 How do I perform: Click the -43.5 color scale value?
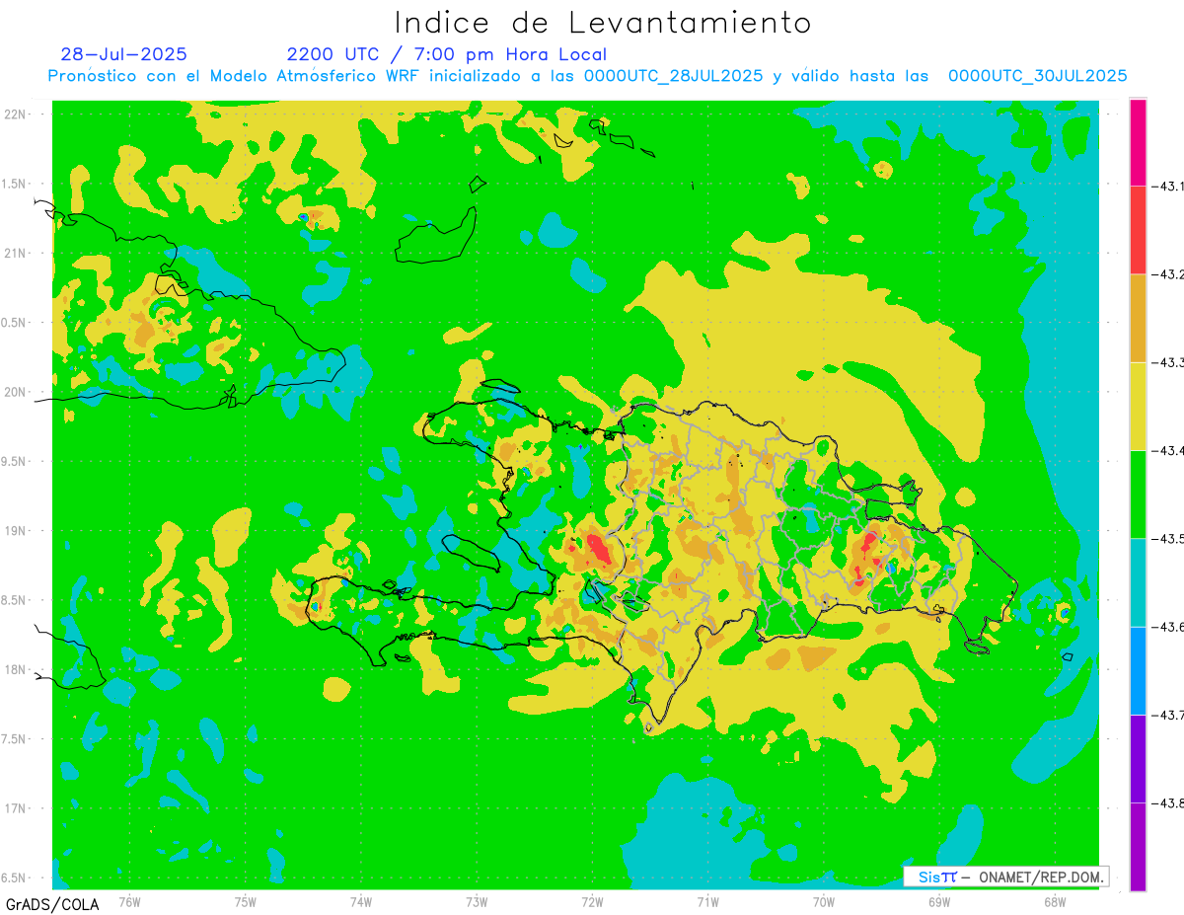1170,538
